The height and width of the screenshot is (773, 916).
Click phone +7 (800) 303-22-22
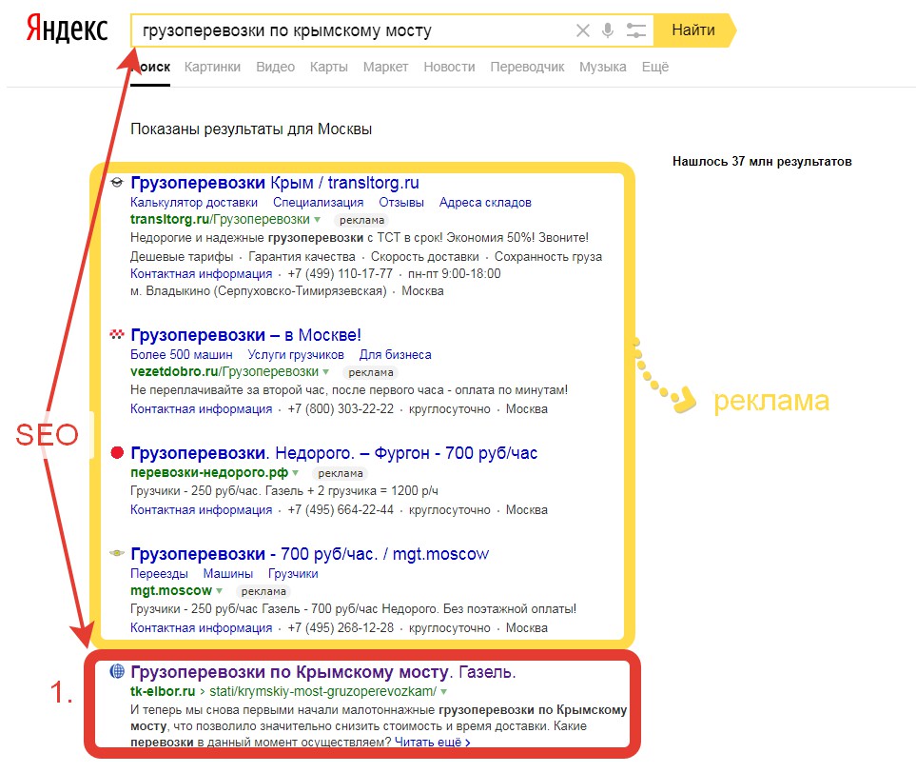click(x=341, y=408)
